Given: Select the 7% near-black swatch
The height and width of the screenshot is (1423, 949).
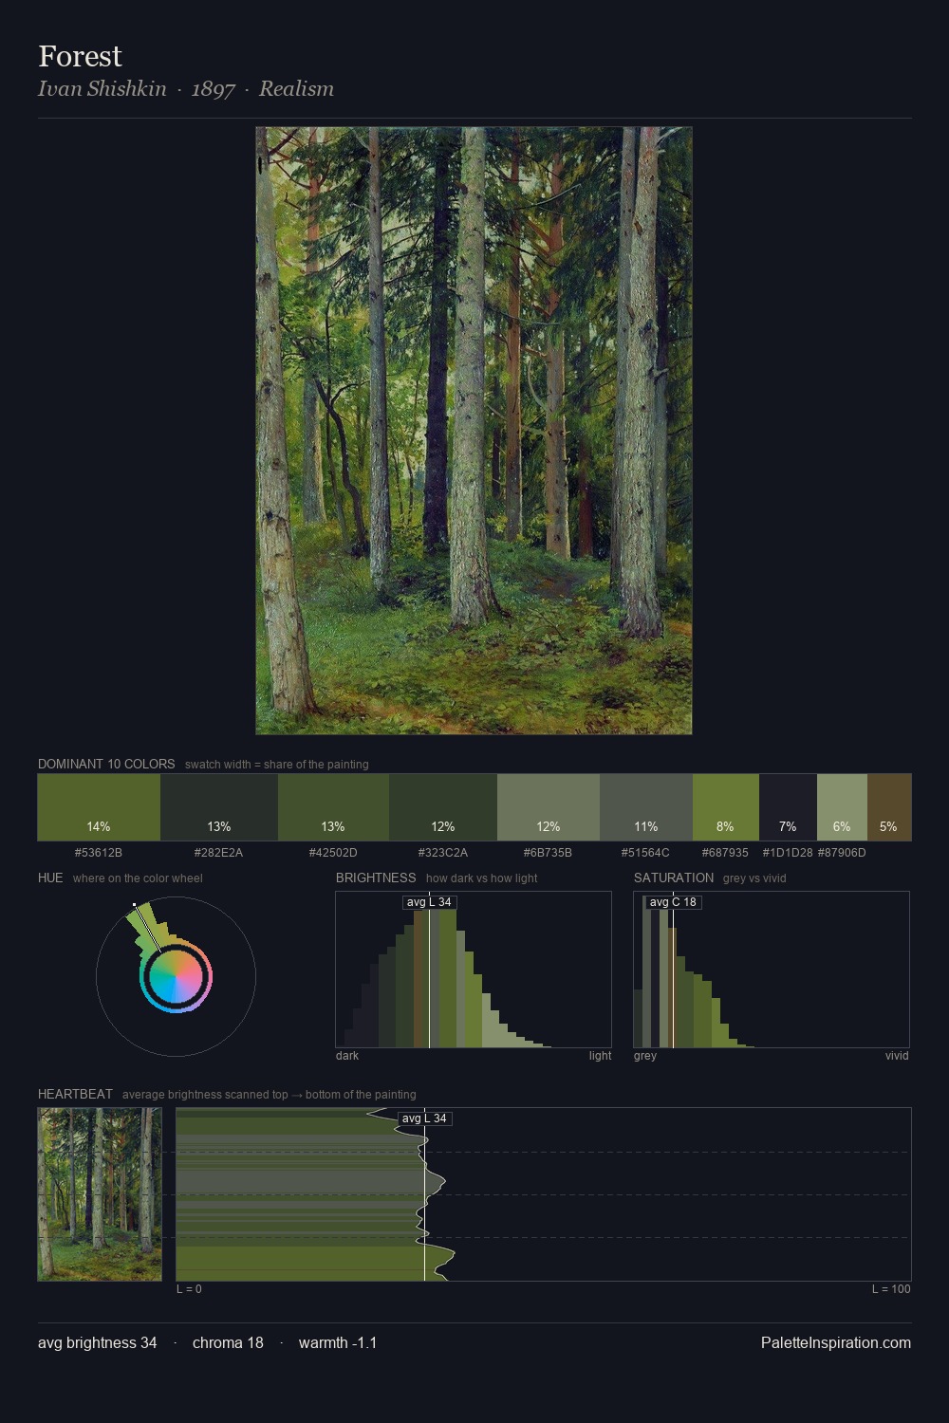Looking at the screenshot, I should pos(788,807).
